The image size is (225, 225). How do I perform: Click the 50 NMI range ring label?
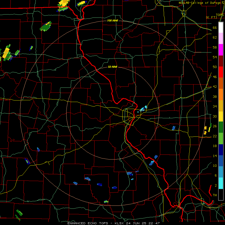point(113,67)
